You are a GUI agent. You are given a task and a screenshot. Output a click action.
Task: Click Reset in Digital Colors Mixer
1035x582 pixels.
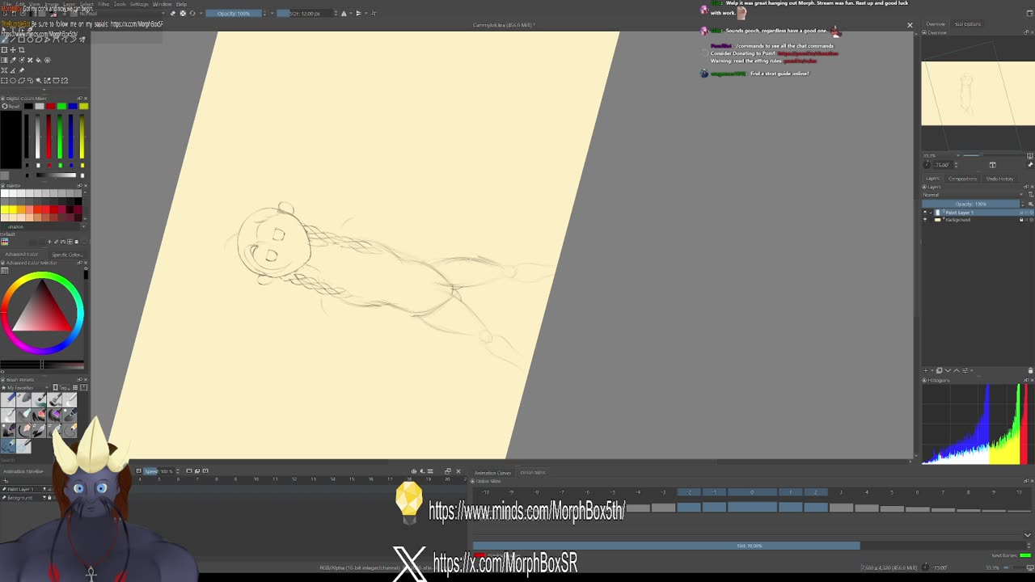pos(11,107)
